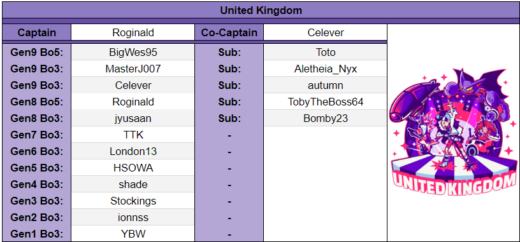Select TTK in the Gen7 Bo3 slot
520x242 pixels.
[x=133, y=135]
